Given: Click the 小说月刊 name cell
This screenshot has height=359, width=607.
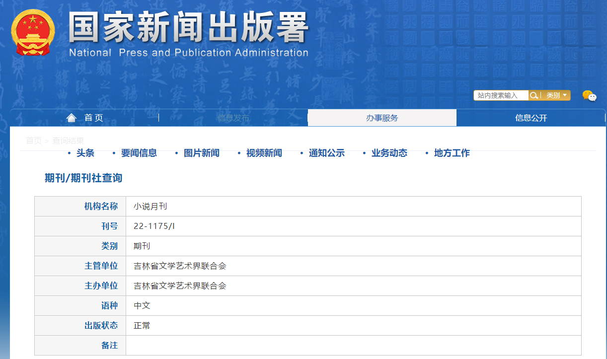Looking at the screenshot, I should tap(151, 207).
